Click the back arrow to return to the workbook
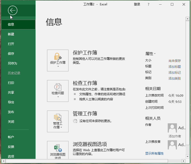The image size is (191, 164). tap(13, 10)
